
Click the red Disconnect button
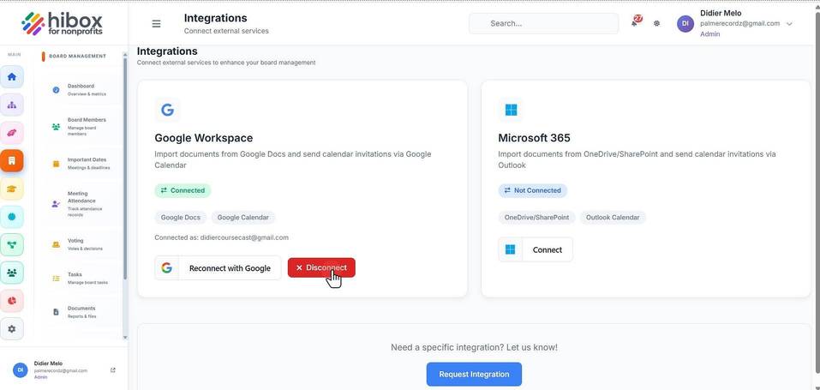point(321,267)
